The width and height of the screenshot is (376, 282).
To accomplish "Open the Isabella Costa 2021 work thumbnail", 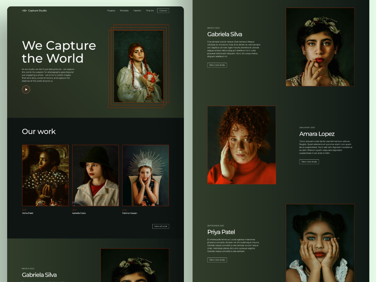I will point(96,175).
